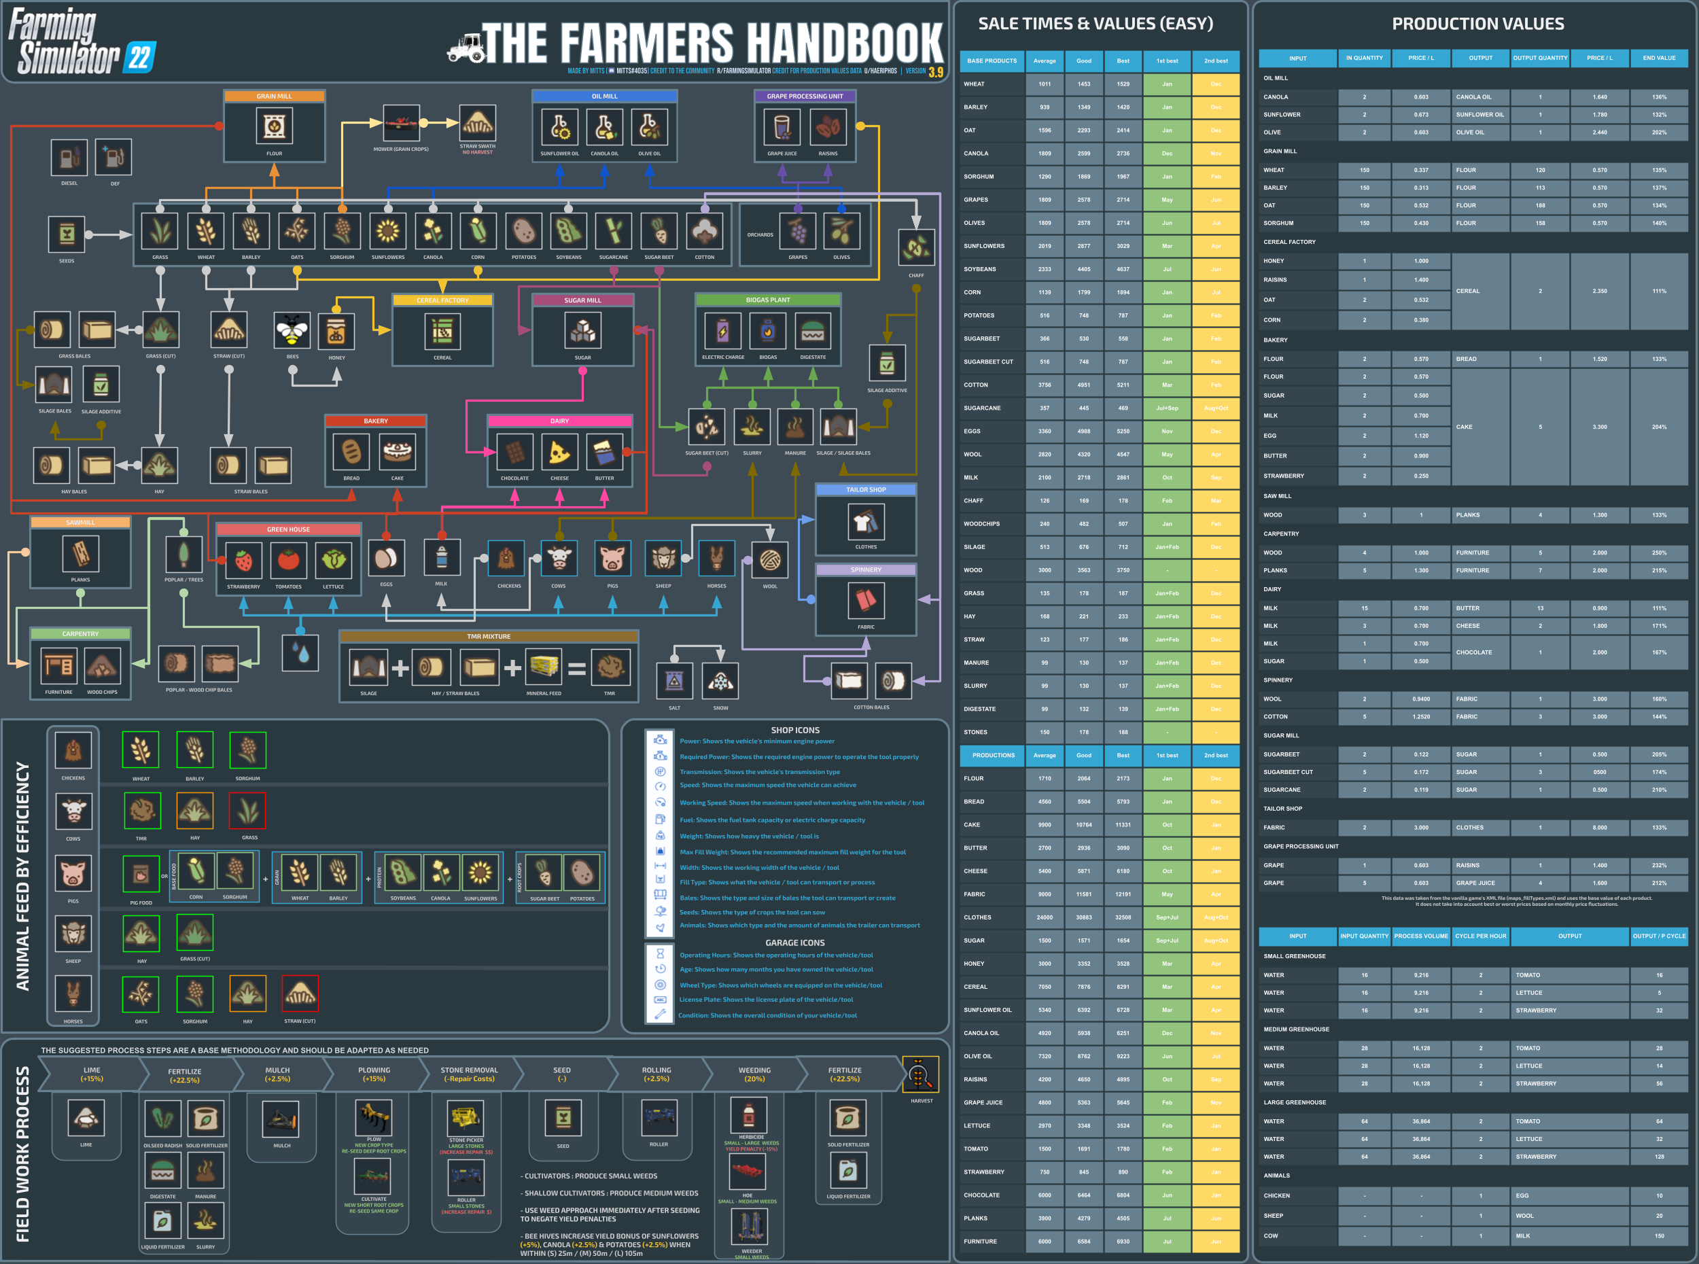Select the Cake icon in Bakery
The height and width of the screenshot is (1264, 1699).
(397, 451)
